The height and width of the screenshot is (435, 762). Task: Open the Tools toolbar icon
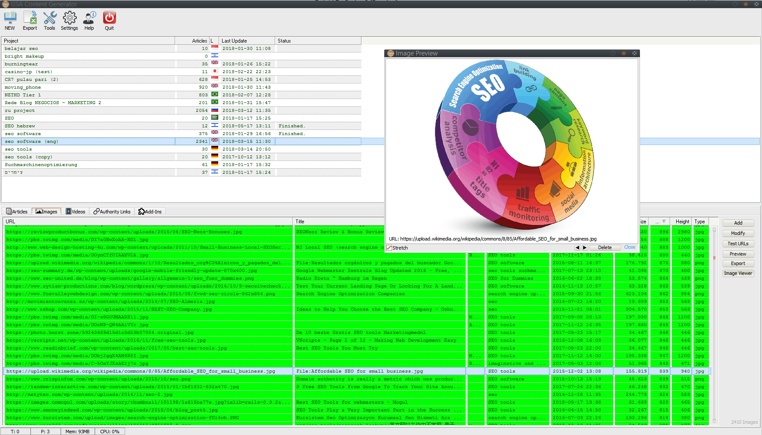click(50, 21)
